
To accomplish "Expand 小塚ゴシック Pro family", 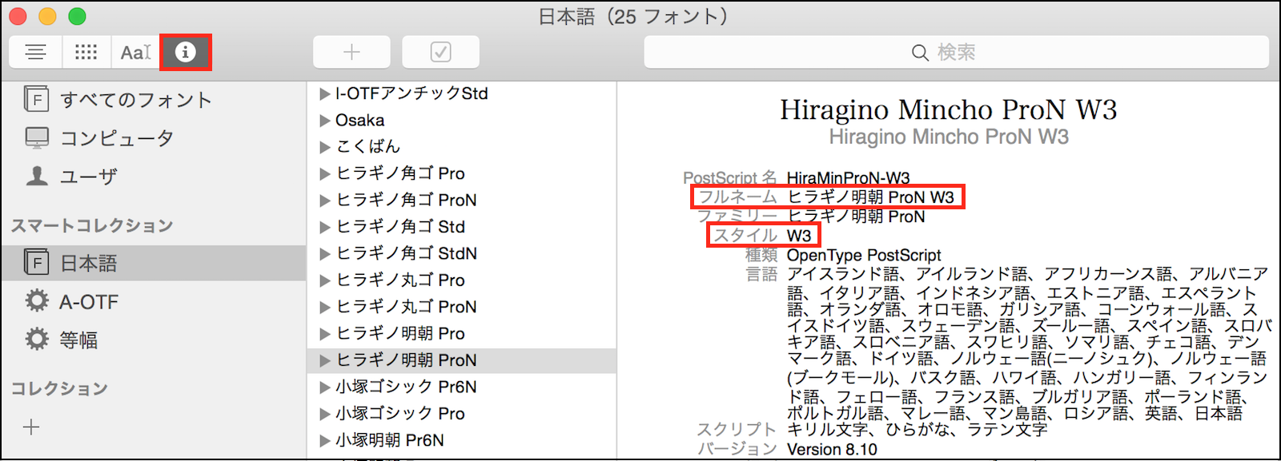I will pyautogui.click(x=324, y=414).
